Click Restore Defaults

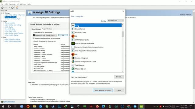point(186,15)
